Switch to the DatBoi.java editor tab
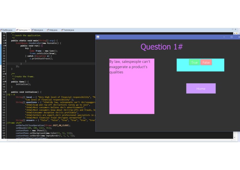This screenshot has height=170, width=240. click(6, 30)
